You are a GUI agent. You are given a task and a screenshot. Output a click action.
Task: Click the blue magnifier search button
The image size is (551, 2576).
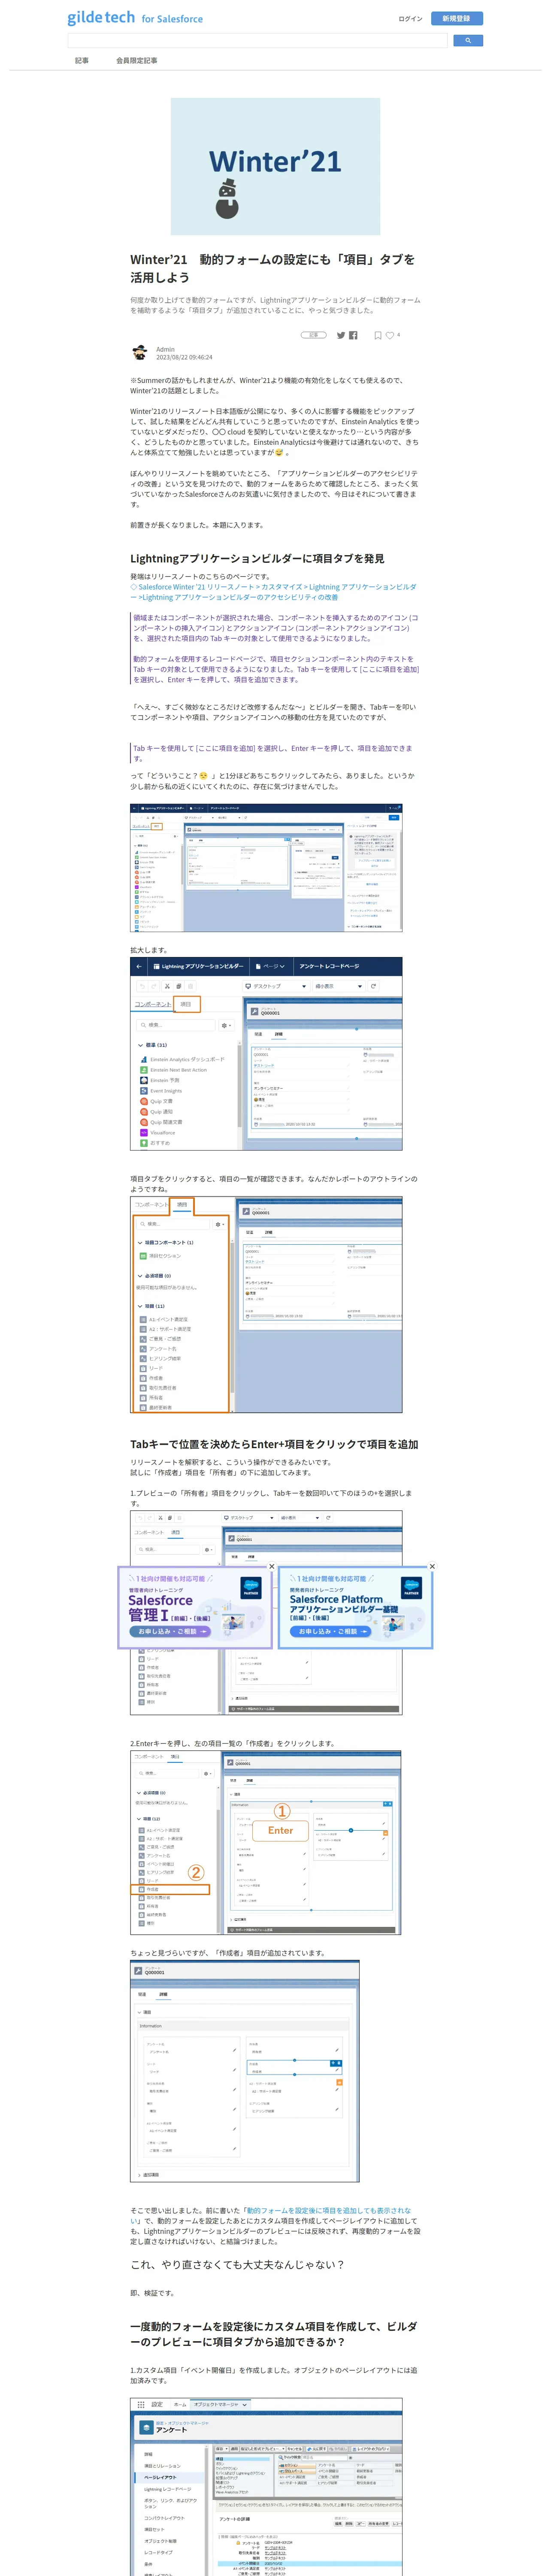(468, 41)
